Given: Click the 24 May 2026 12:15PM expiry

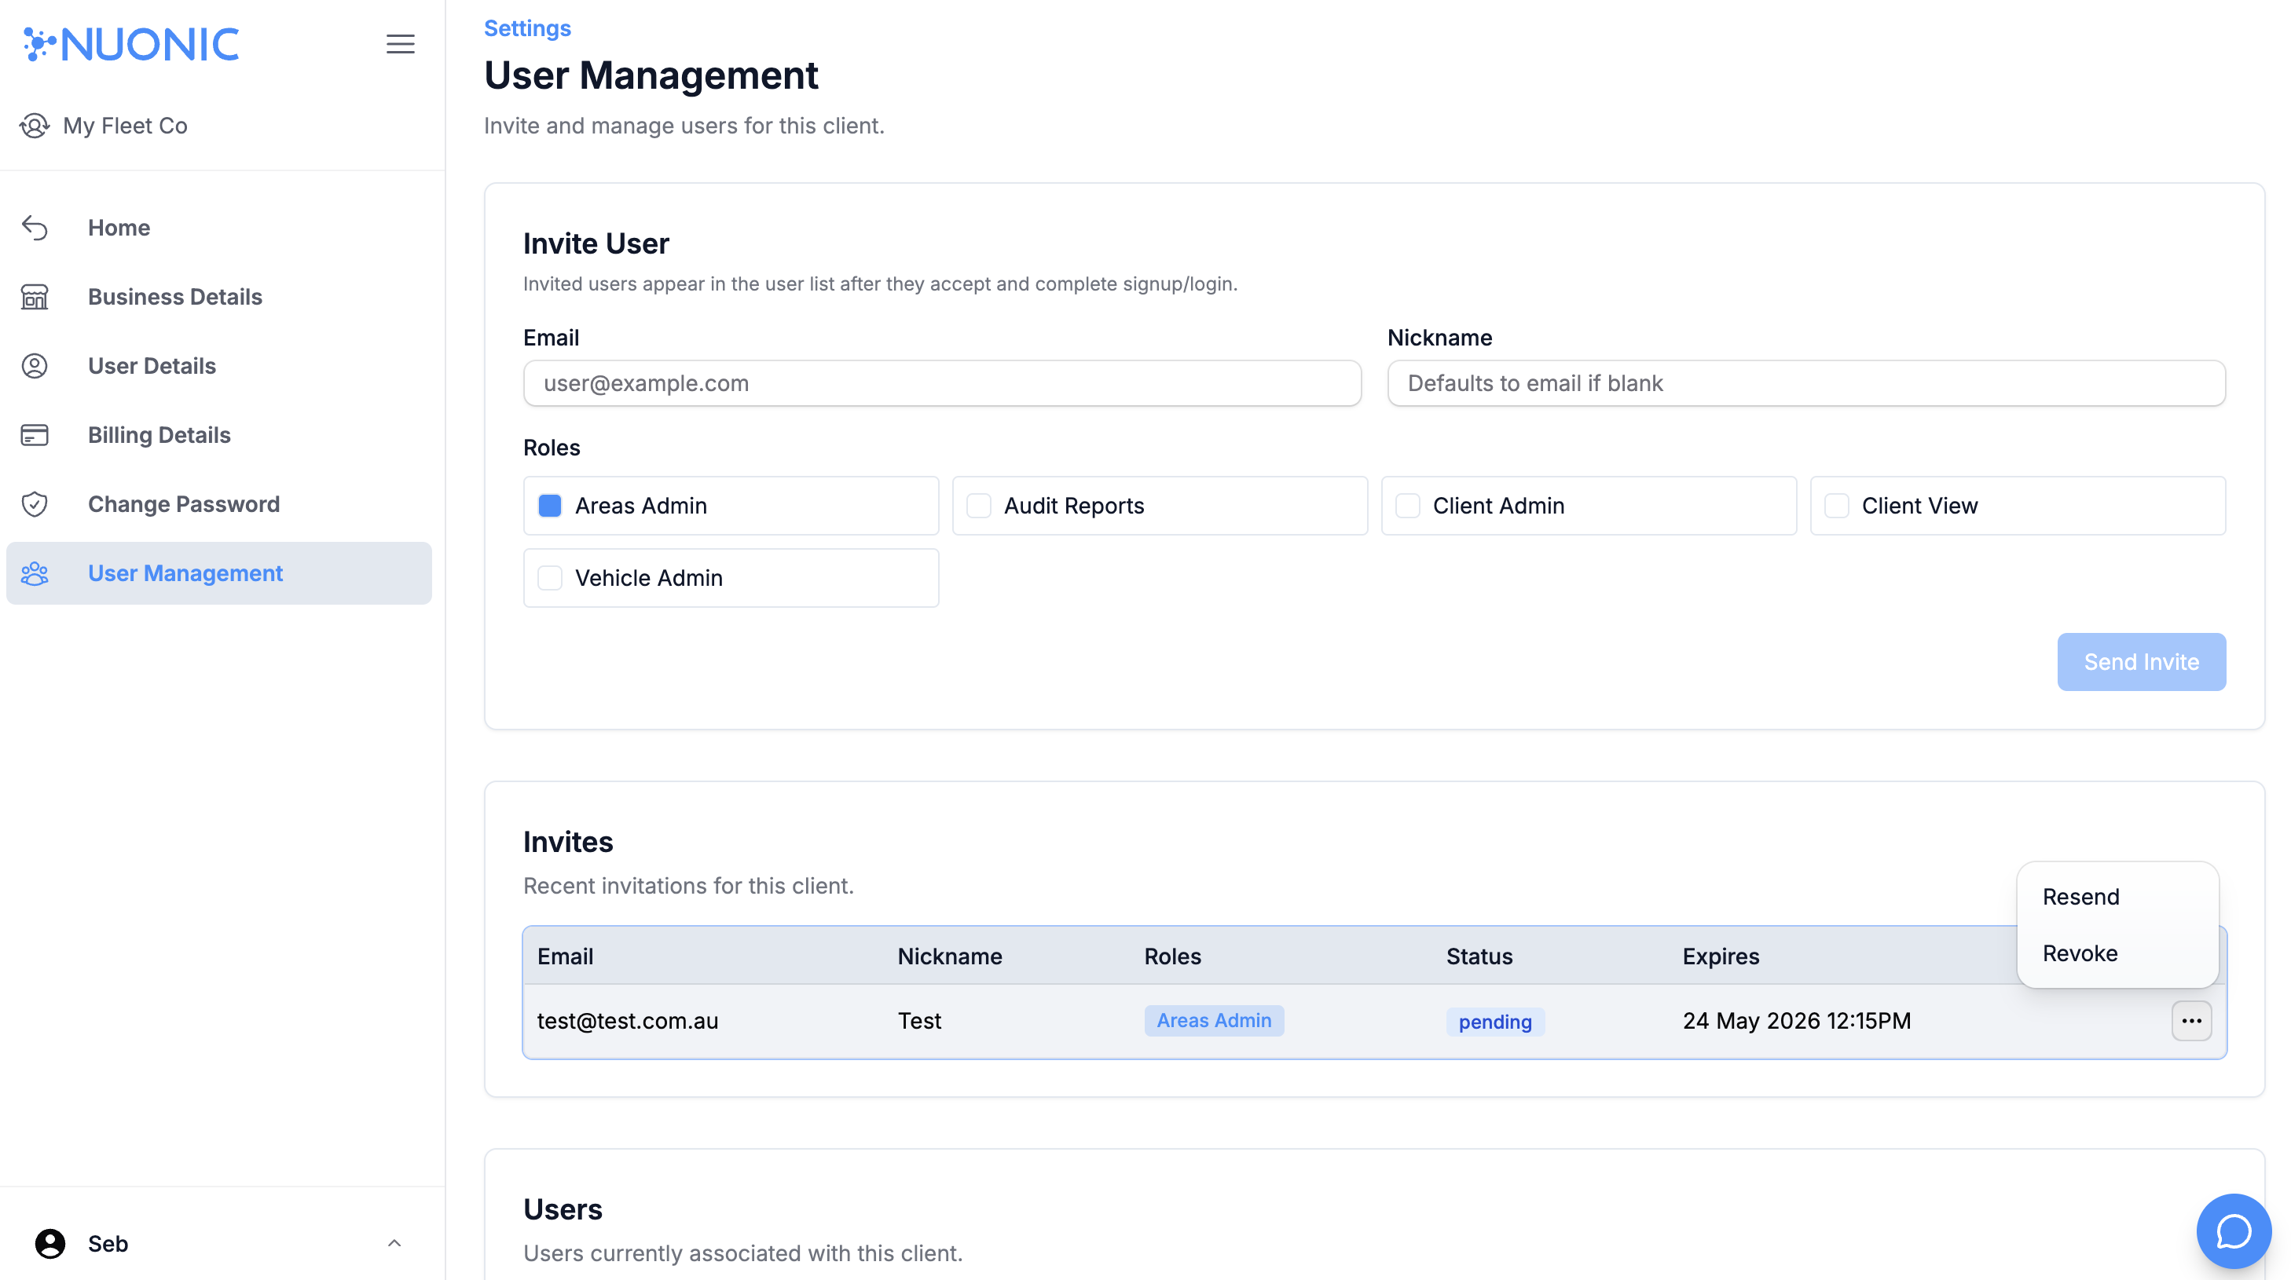Looking at the screenshot, I should pos(1797,1022).
